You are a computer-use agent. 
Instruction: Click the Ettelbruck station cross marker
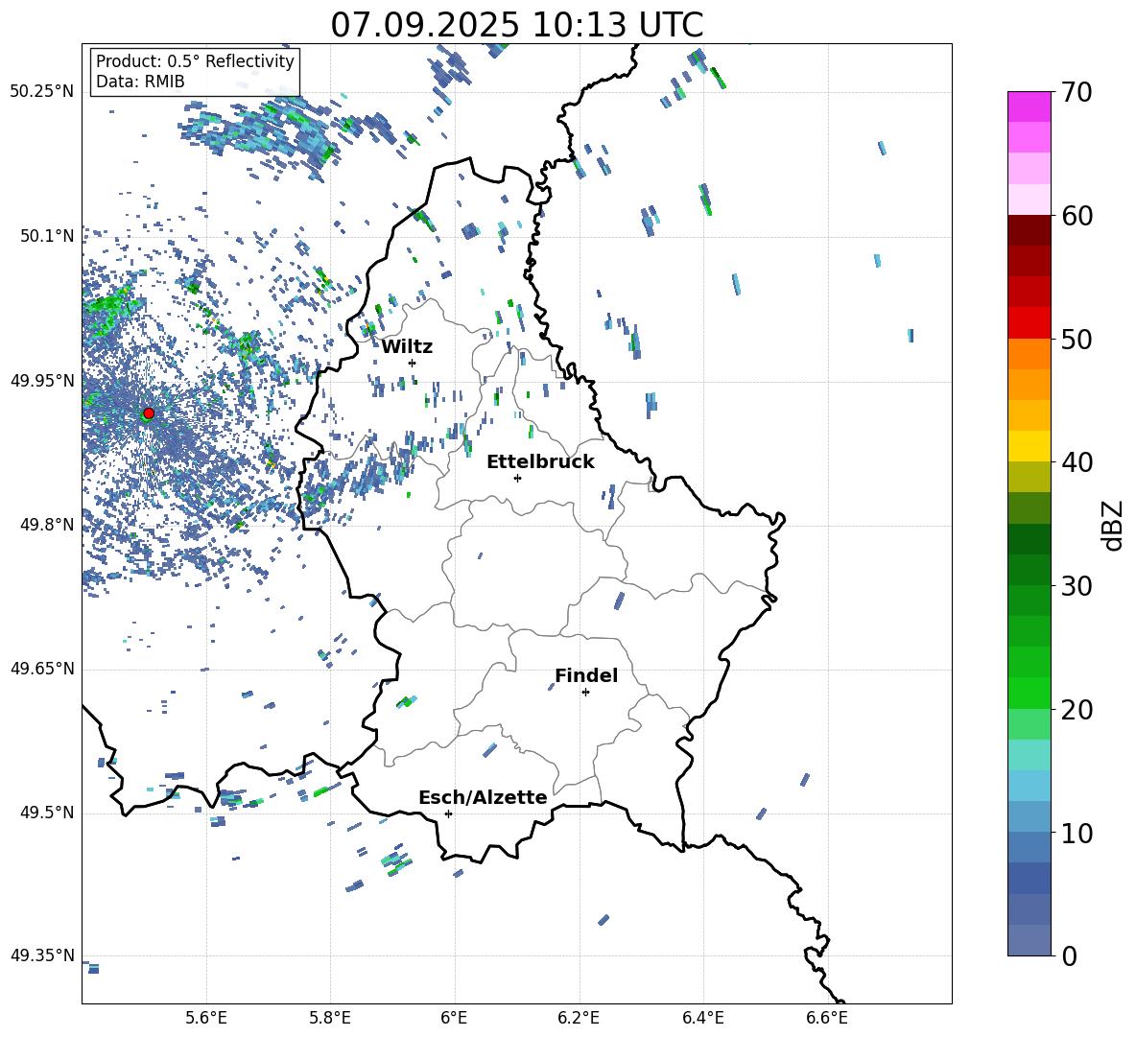click(517, 478)
